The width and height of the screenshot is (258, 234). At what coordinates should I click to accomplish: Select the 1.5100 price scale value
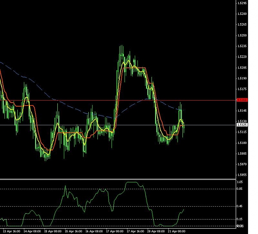[242, 143]
